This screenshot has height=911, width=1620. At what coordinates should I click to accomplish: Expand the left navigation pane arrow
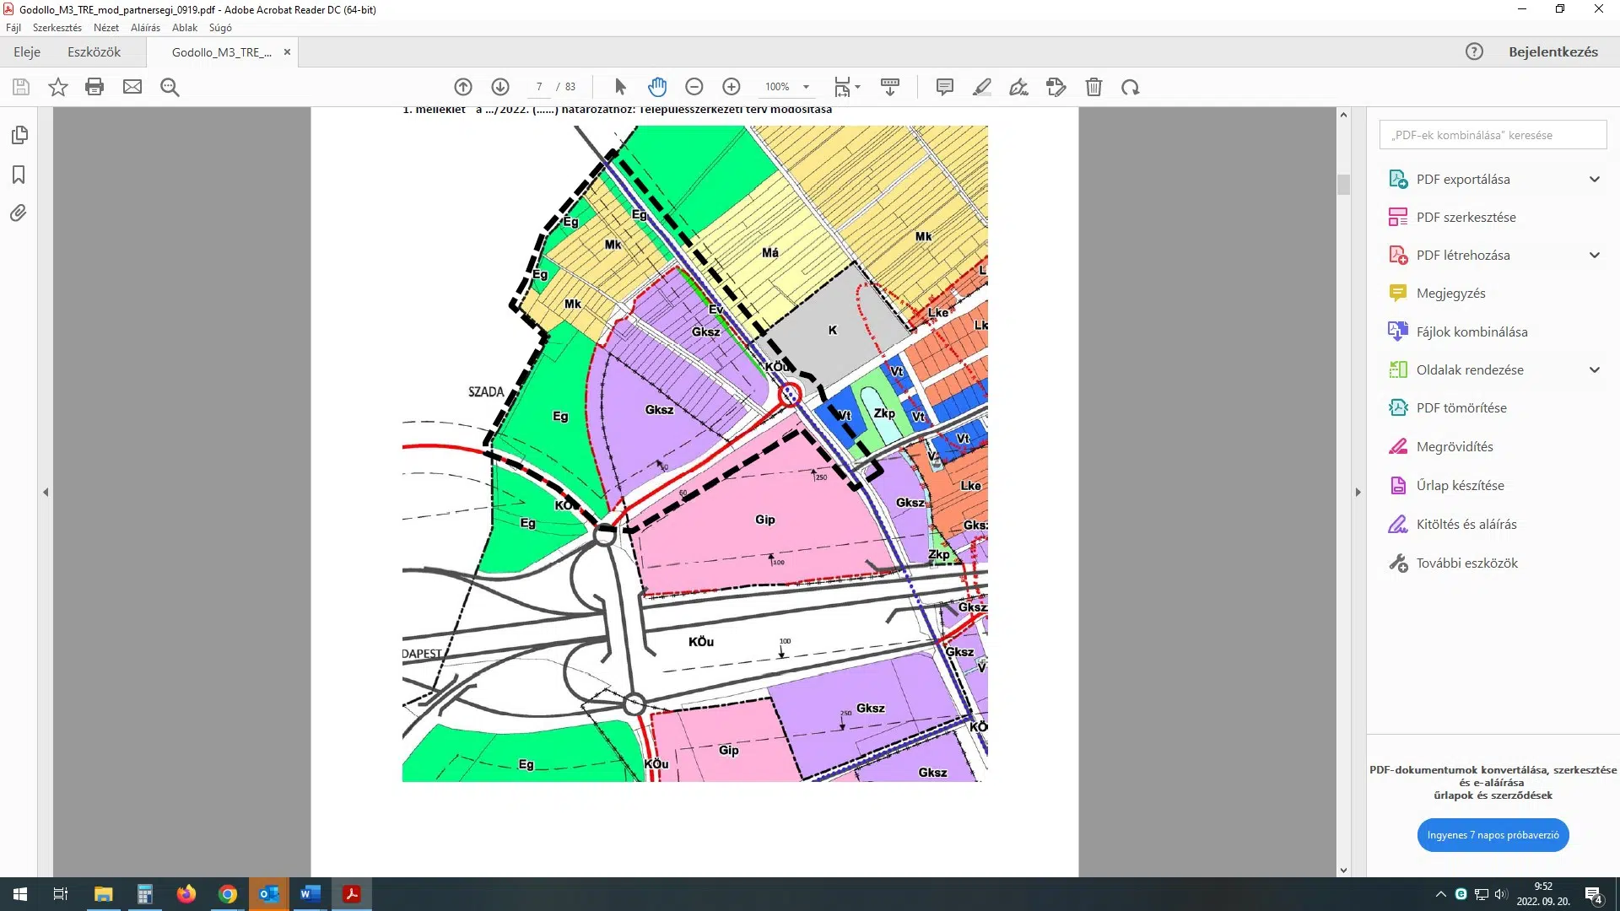click(x=46, y=492)
